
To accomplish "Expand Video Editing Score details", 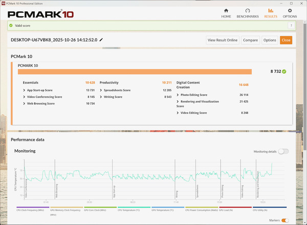I will click(178, 113).
